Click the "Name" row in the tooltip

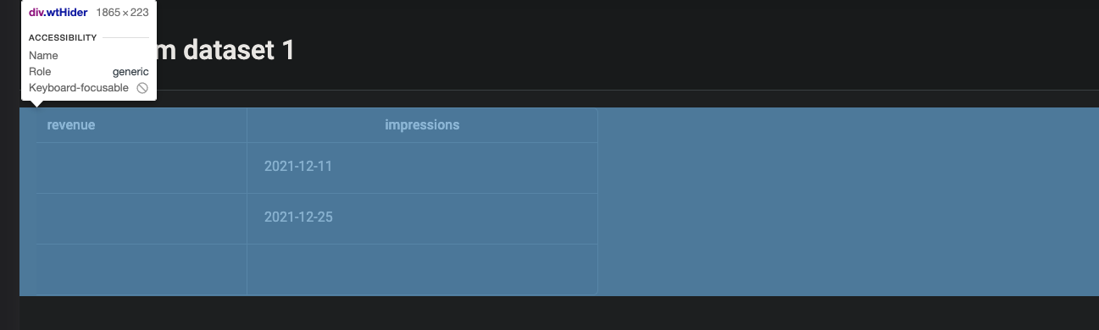point(89,56)
